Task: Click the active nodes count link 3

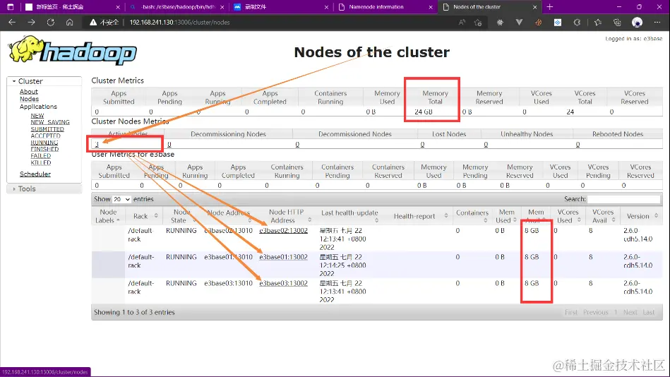Action: click(97, 145)
